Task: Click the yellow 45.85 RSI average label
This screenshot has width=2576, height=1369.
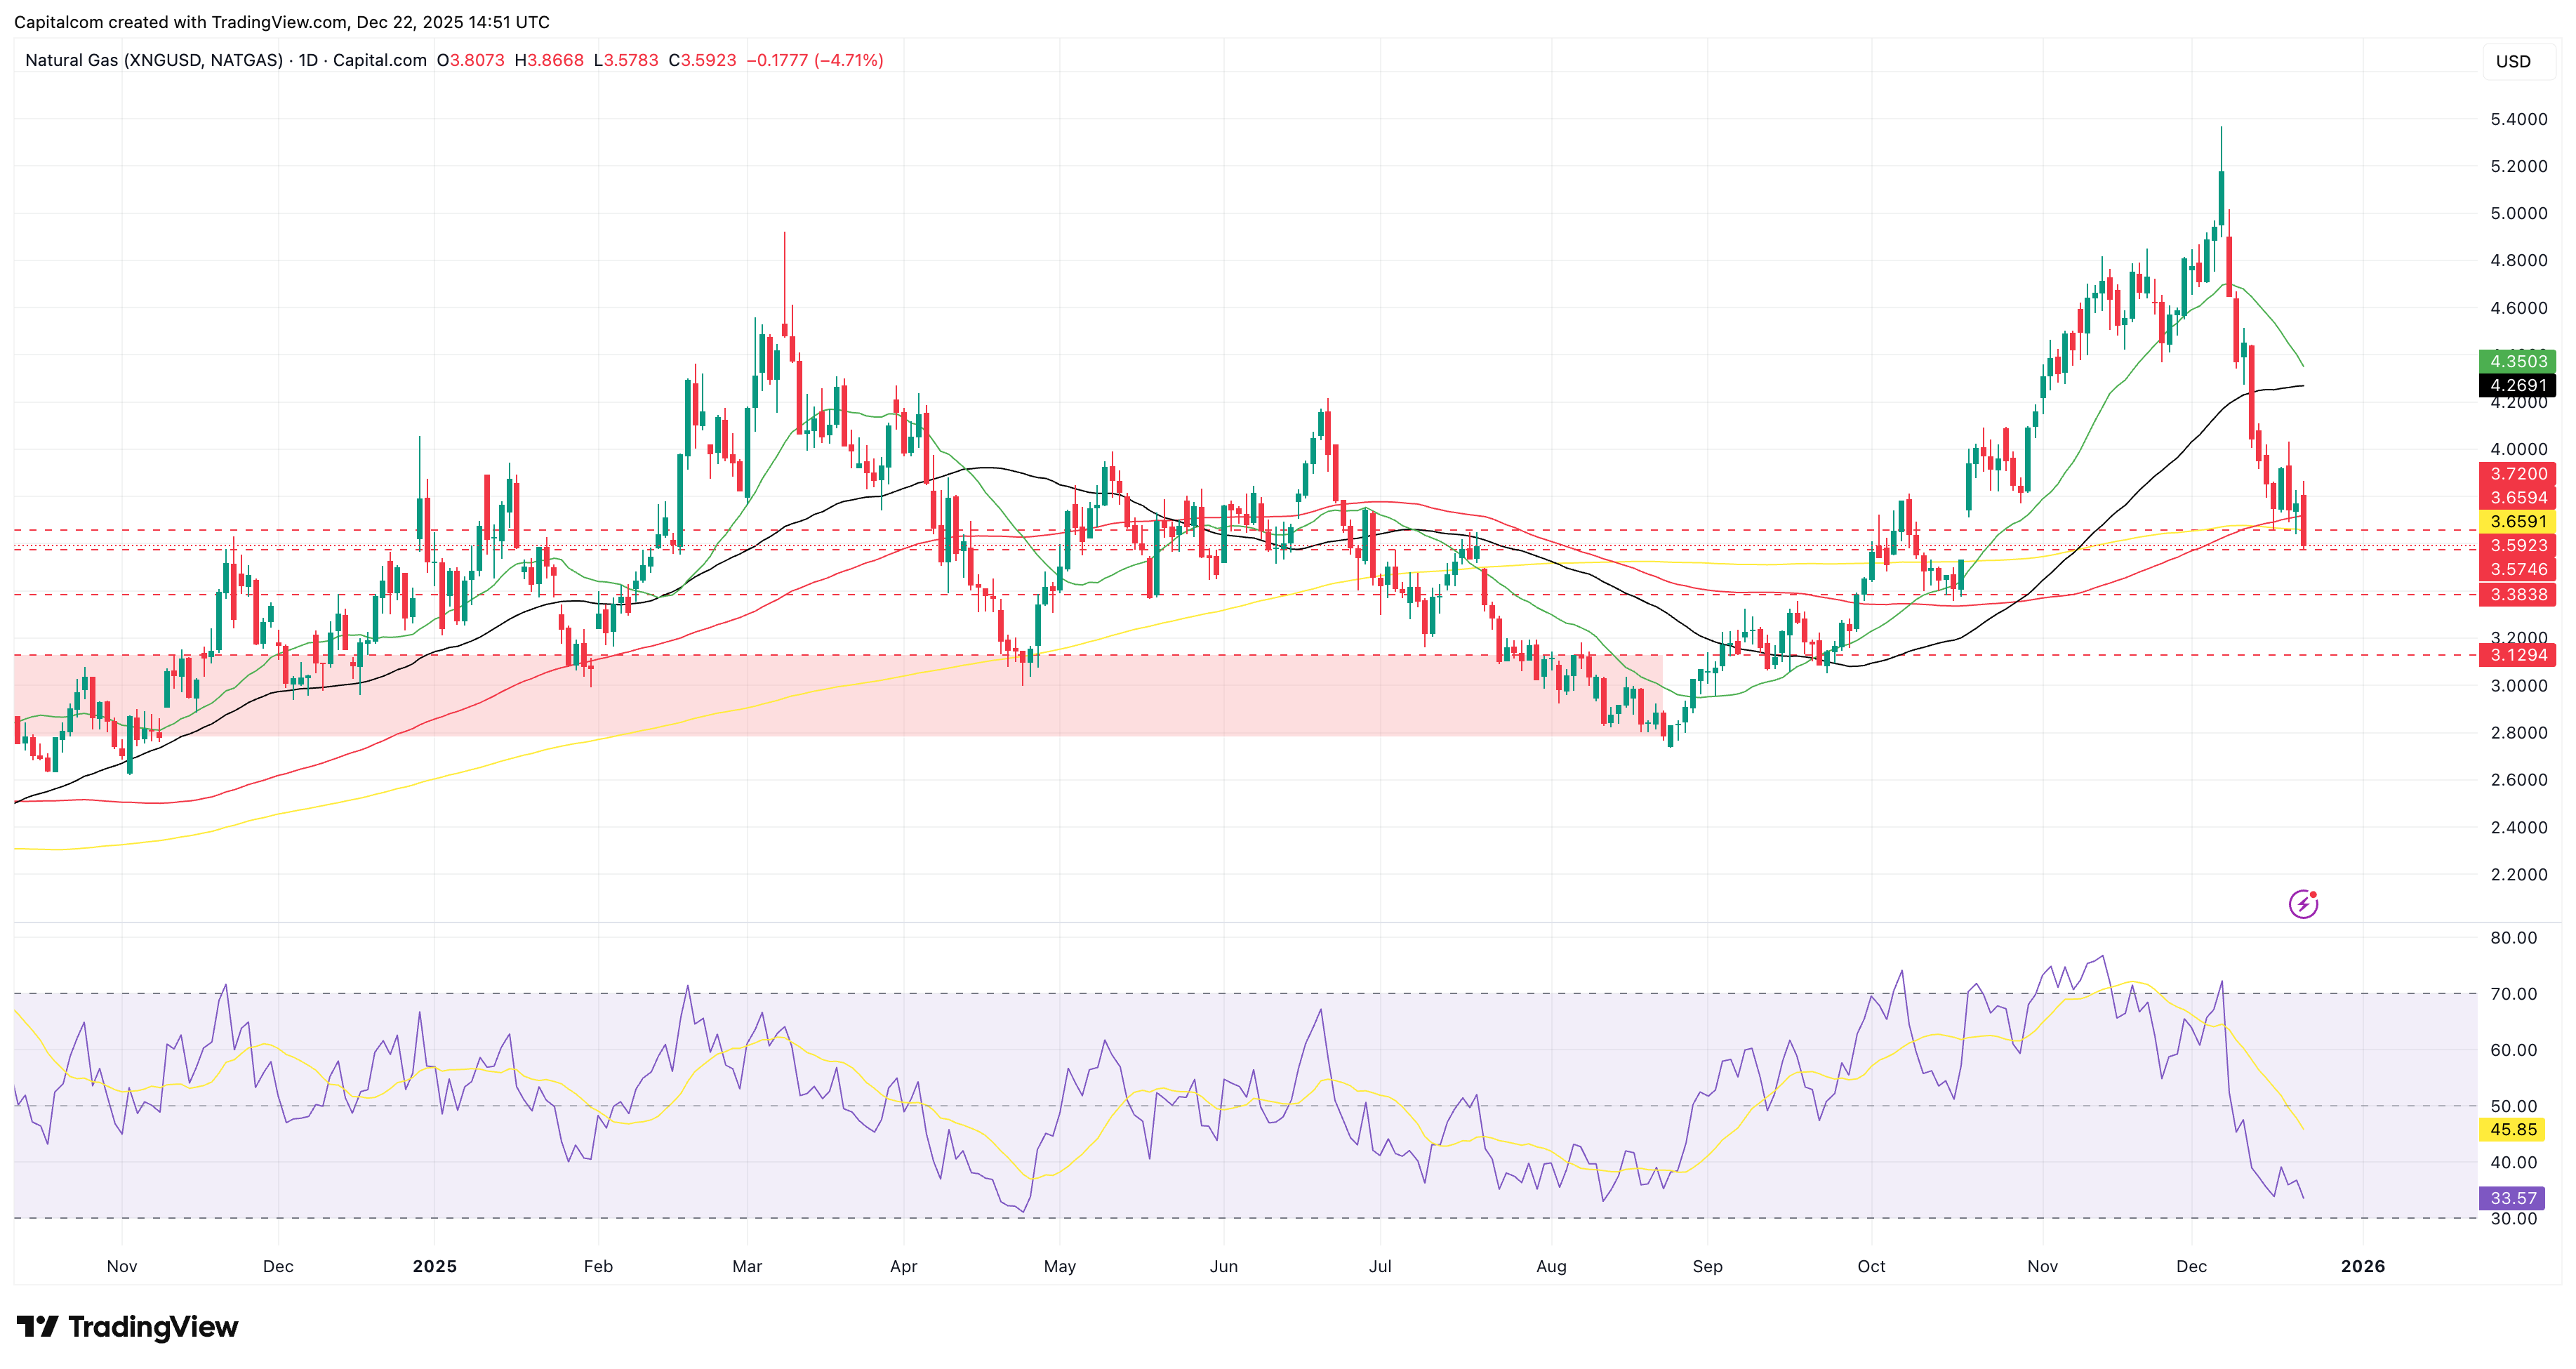Action: (2513, 1129)
